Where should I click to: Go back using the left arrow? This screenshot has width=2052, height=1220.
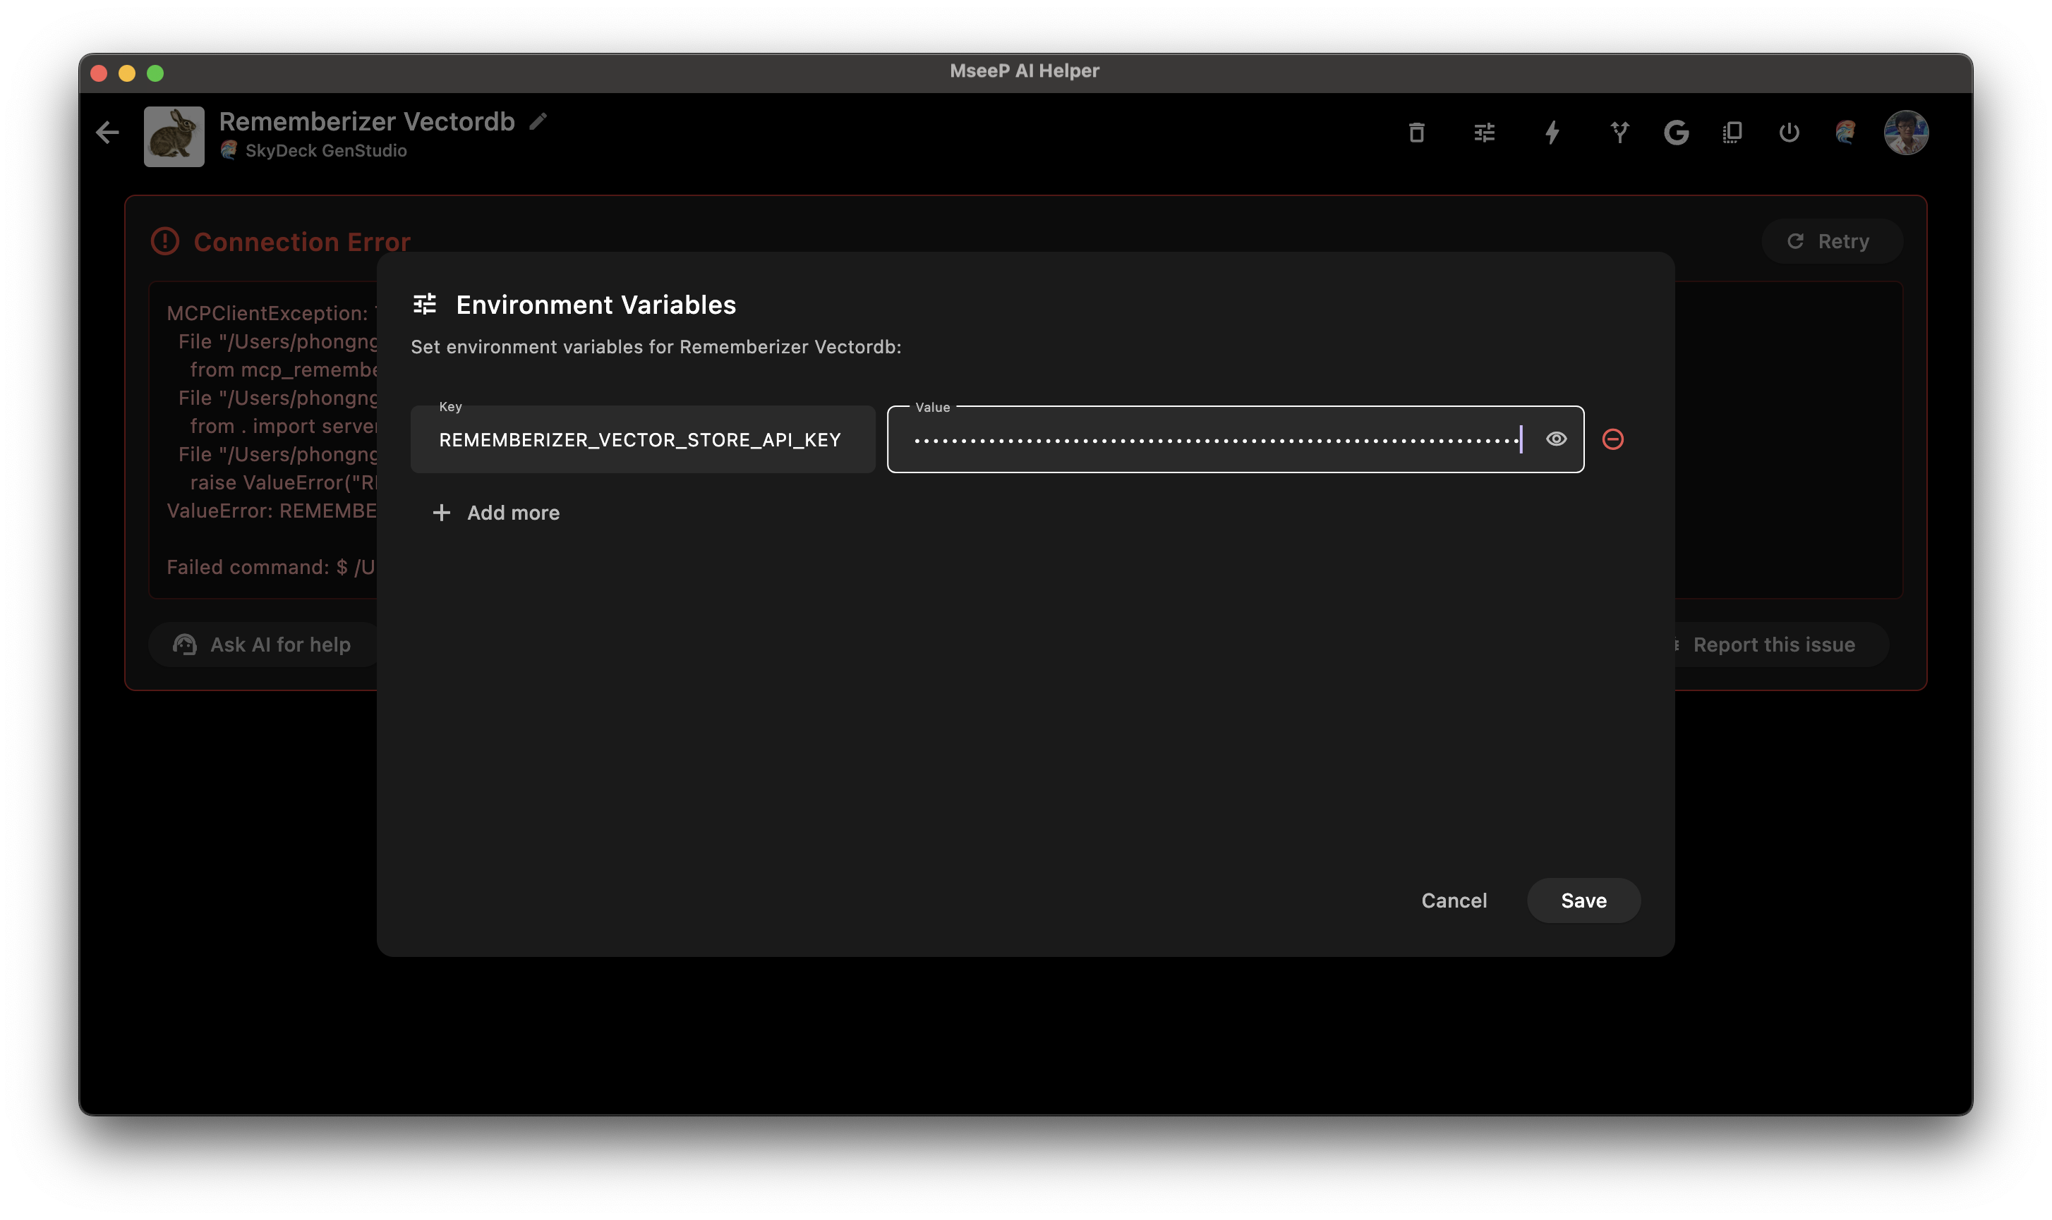pos(108,133)
